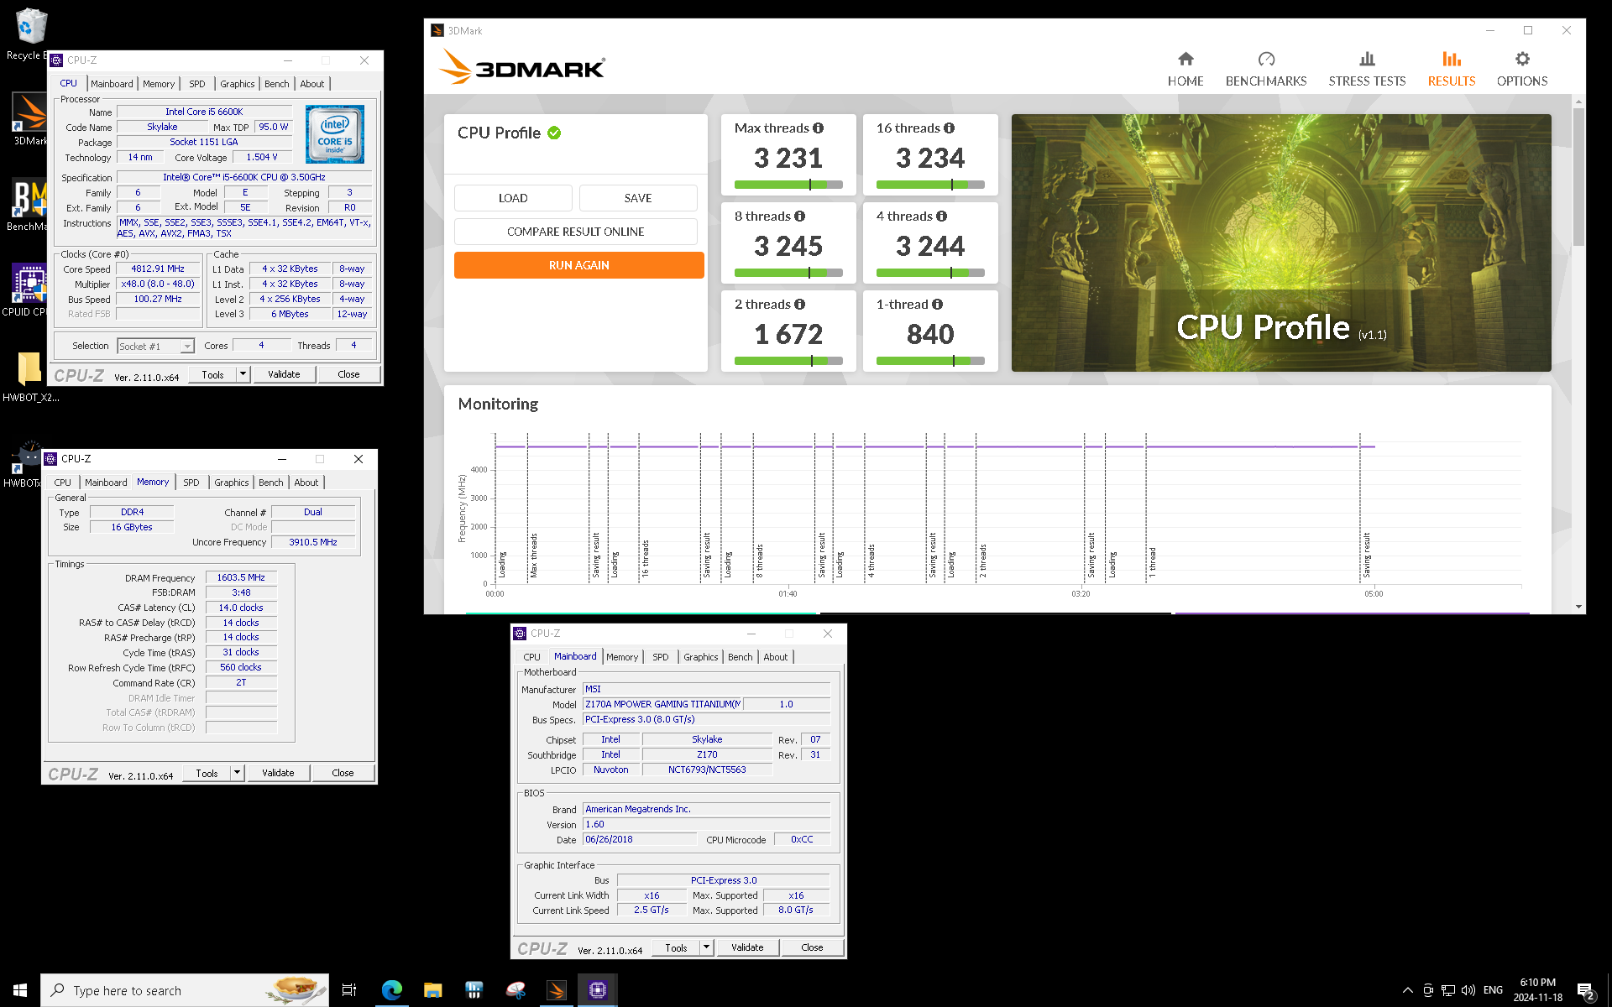Expand Tools dropdown arrow in Memory window

[x=238, y=773]
